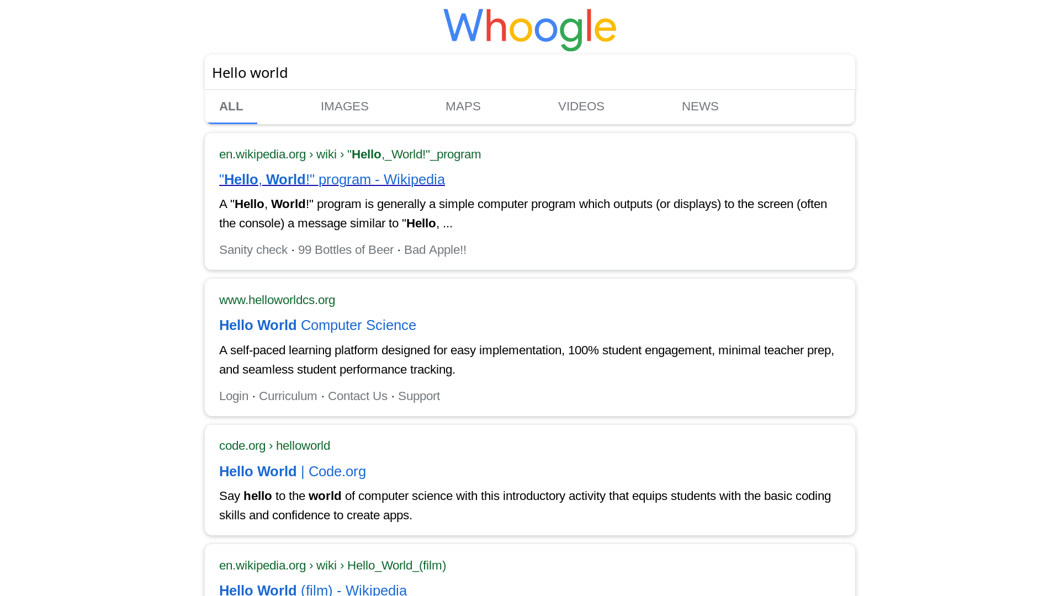Open the Sanity check sublink

click(253, 250)
